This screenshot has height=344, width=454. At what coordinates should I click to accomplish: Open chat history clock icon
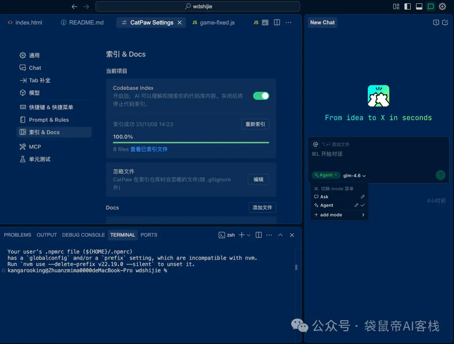pyautogui.click(x=436, y=23)
